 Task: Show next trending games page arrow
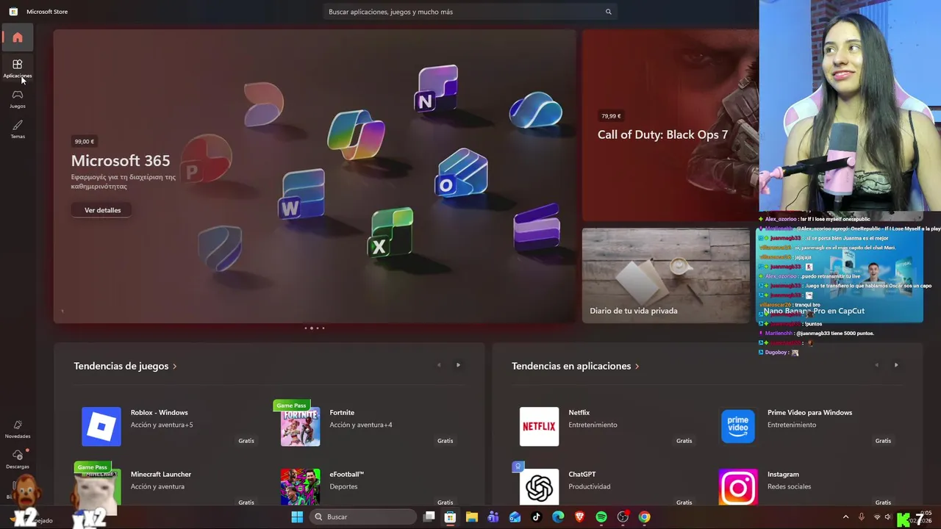[x=458, y=365]
